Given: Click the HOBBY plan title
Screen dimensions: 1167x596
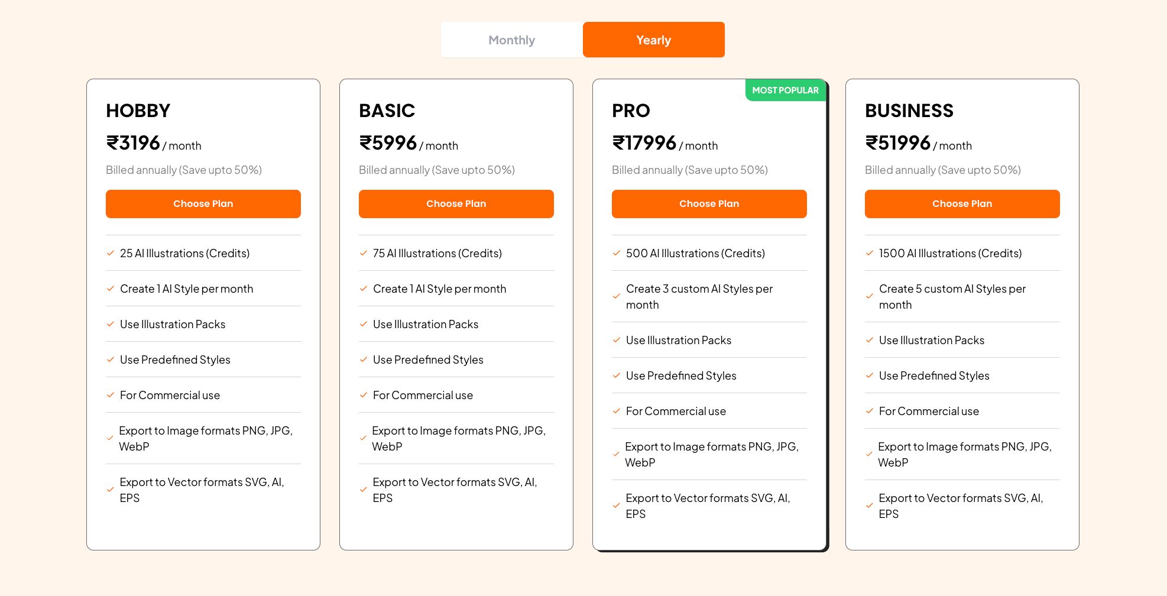Looking at the screenshot, I should click(x=138, y=111).
